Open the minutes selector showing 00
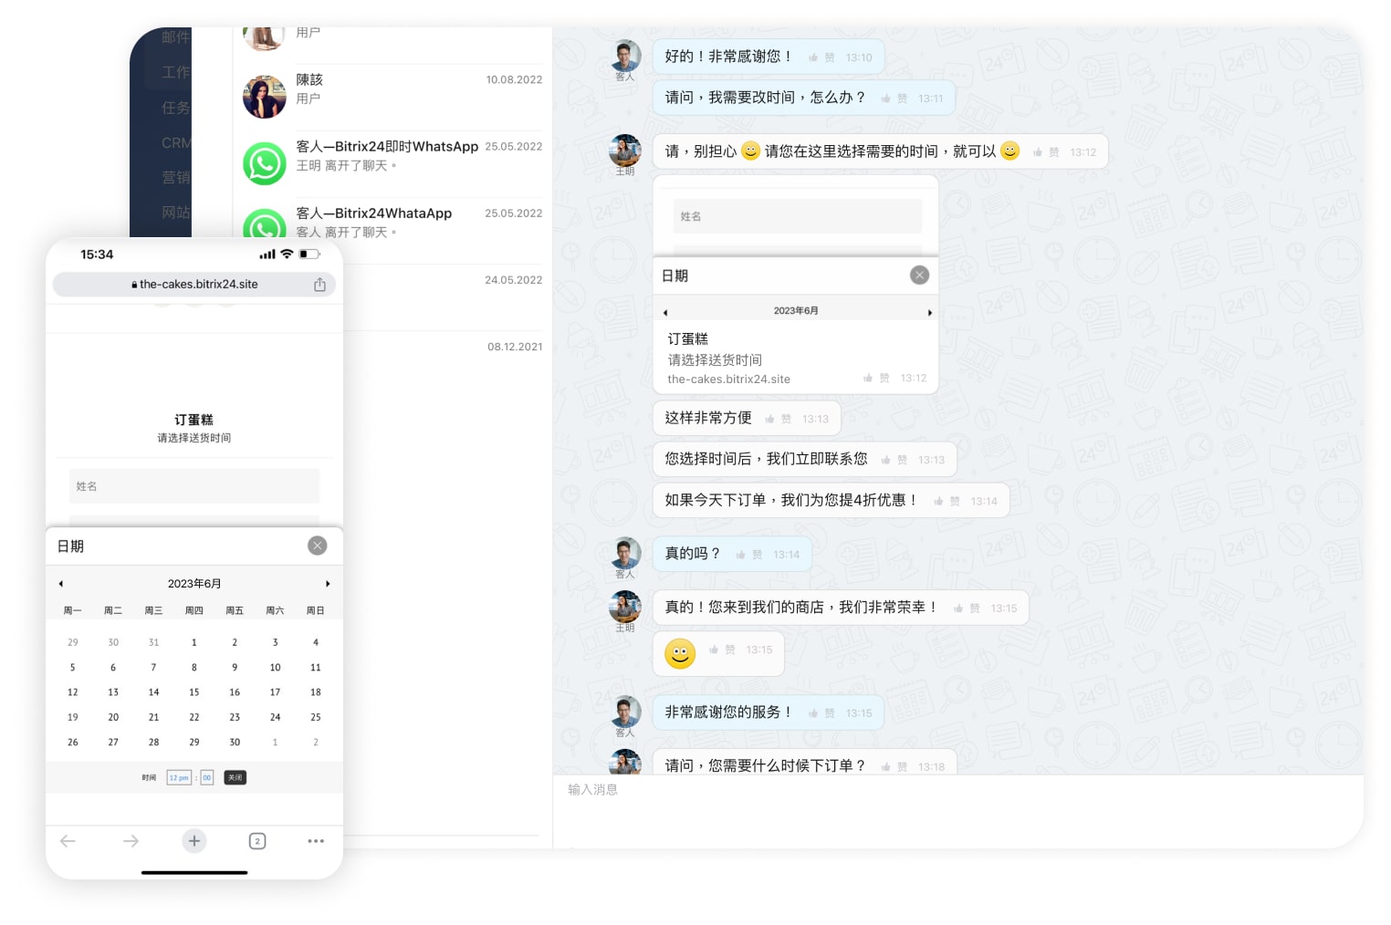The height and width of the screenshot is (925, 1391). [x=207, y=778]
